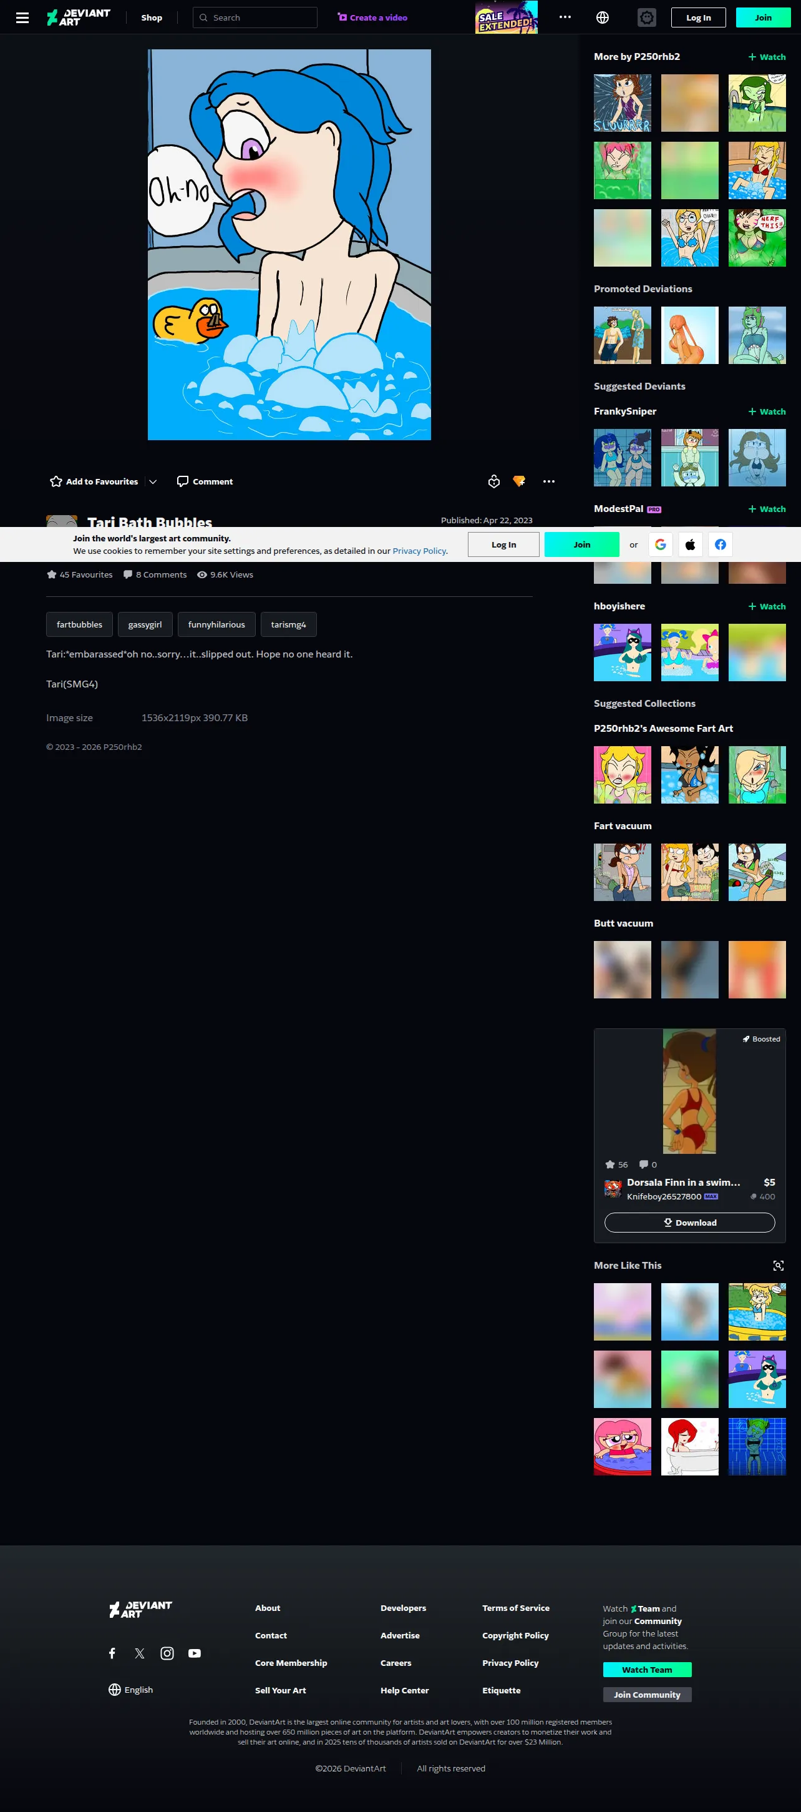Viewport: 801px width, 1812px height.
Task: Open the Boosted Dorsala Finn artwork thumbnail
Action: coord(690,1091)
